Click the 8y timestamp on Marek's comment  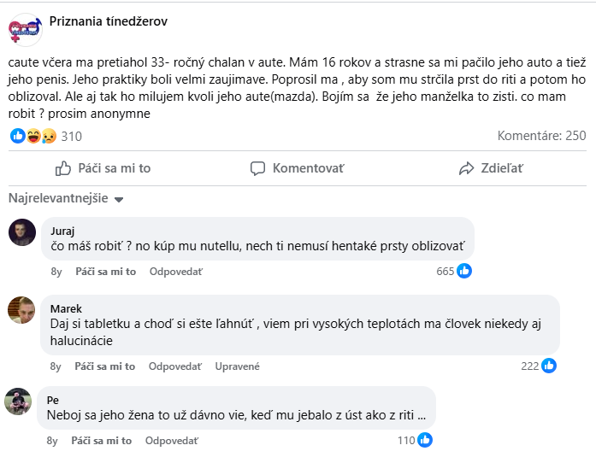point(56,366)
